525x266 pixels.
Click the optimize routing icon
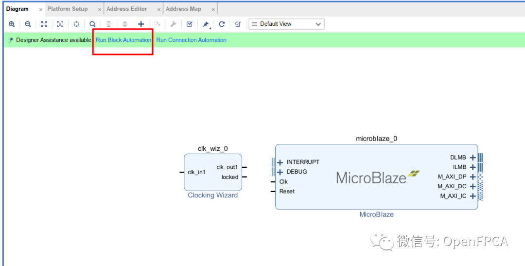pyautogui.click(x=238, y=24)
